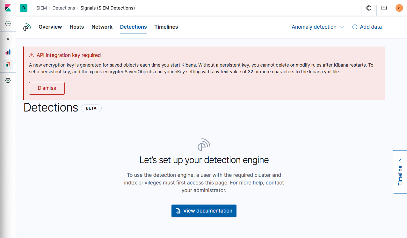Open the Management gear icon
Screen dimensions: 407x238
(8, 81)
